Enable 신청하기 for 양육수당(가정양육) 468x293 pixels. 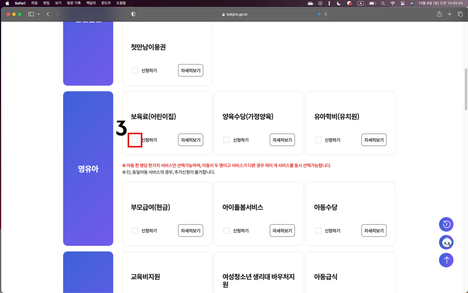pyautogui.click(x=226, y=140)
